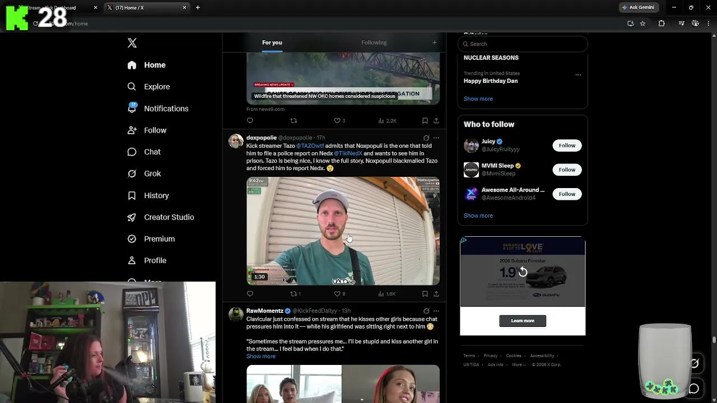Screen dimensions: 717x403
Task: Go to Home in the sidebar
Action: point(146,65)
